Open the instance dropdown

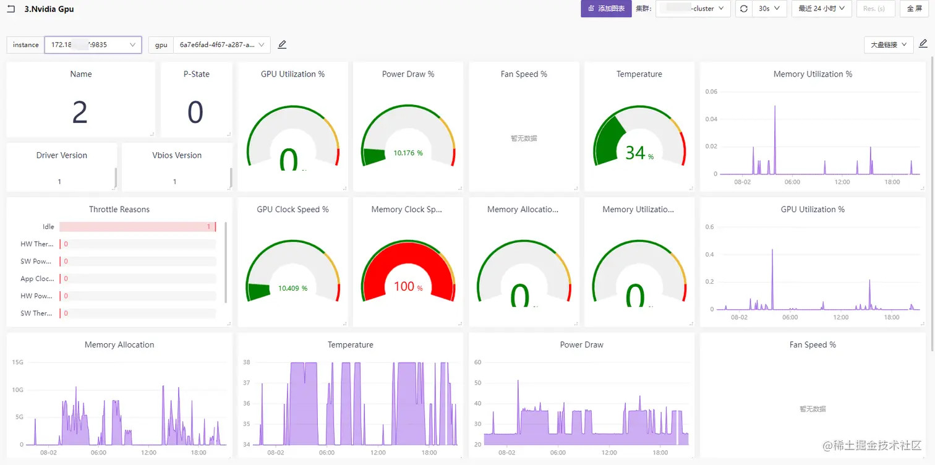click(93, 45)
